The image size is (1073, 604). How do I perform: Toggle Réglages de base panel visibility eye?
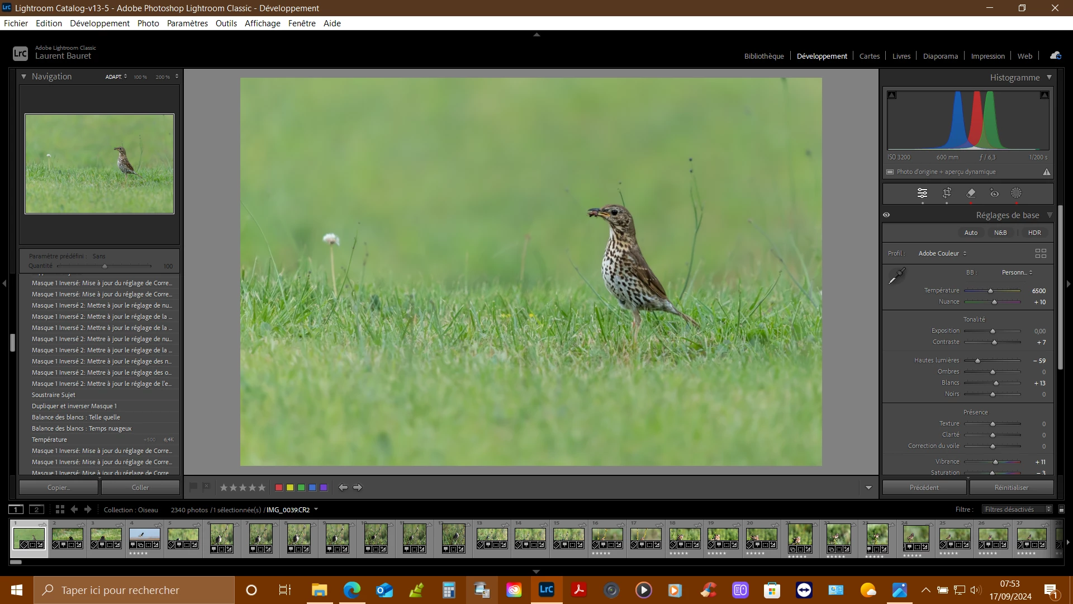pos(886,215)
